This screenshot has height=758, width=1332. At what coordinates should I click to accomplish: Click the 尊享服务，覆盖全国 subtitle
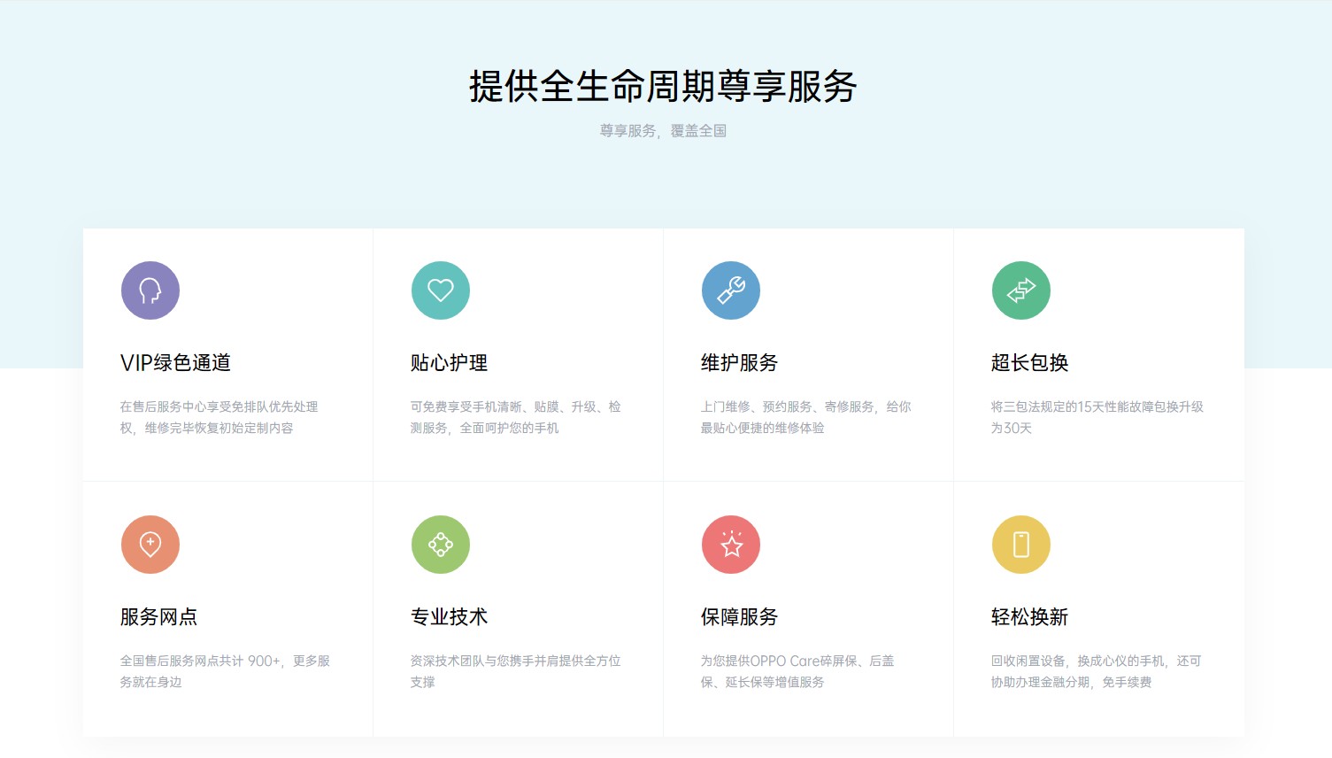point(663,131)
